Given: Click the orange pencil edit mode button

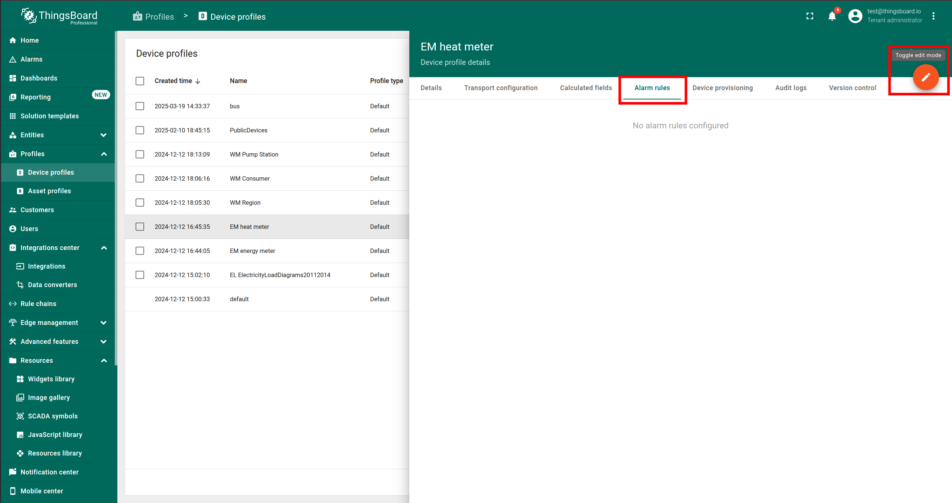Looking at the screenshot, I should (x=925, y=77).
